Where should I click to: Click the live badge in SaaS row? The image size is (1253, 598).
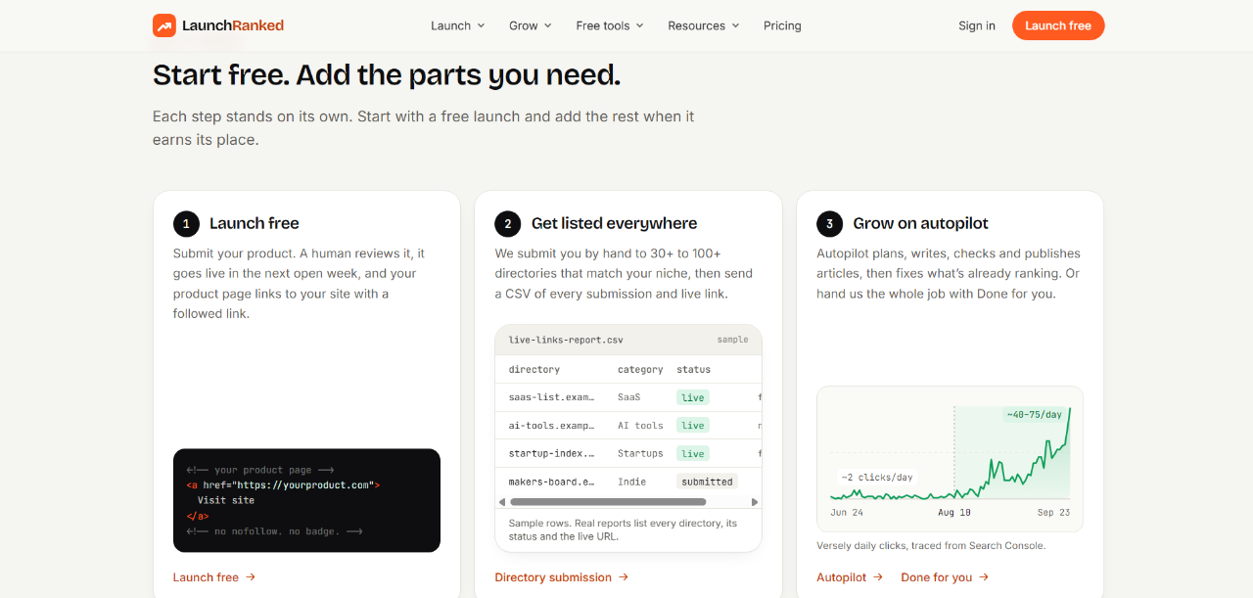tap(693, 397)
